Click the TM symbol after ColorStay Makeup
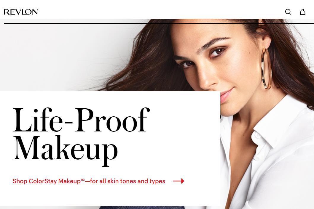The height and width of the screenshot is (209, 314). 83,180
